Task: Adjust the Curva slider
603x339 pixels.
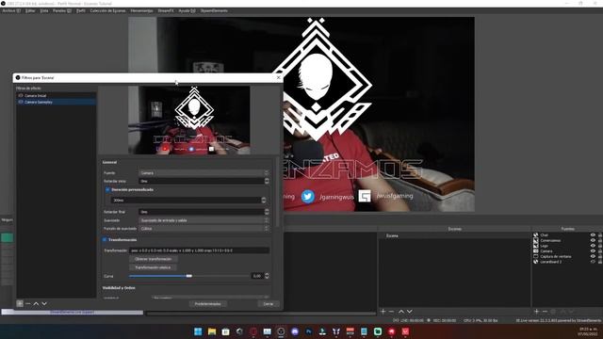Action: click(x=188, y=276)
